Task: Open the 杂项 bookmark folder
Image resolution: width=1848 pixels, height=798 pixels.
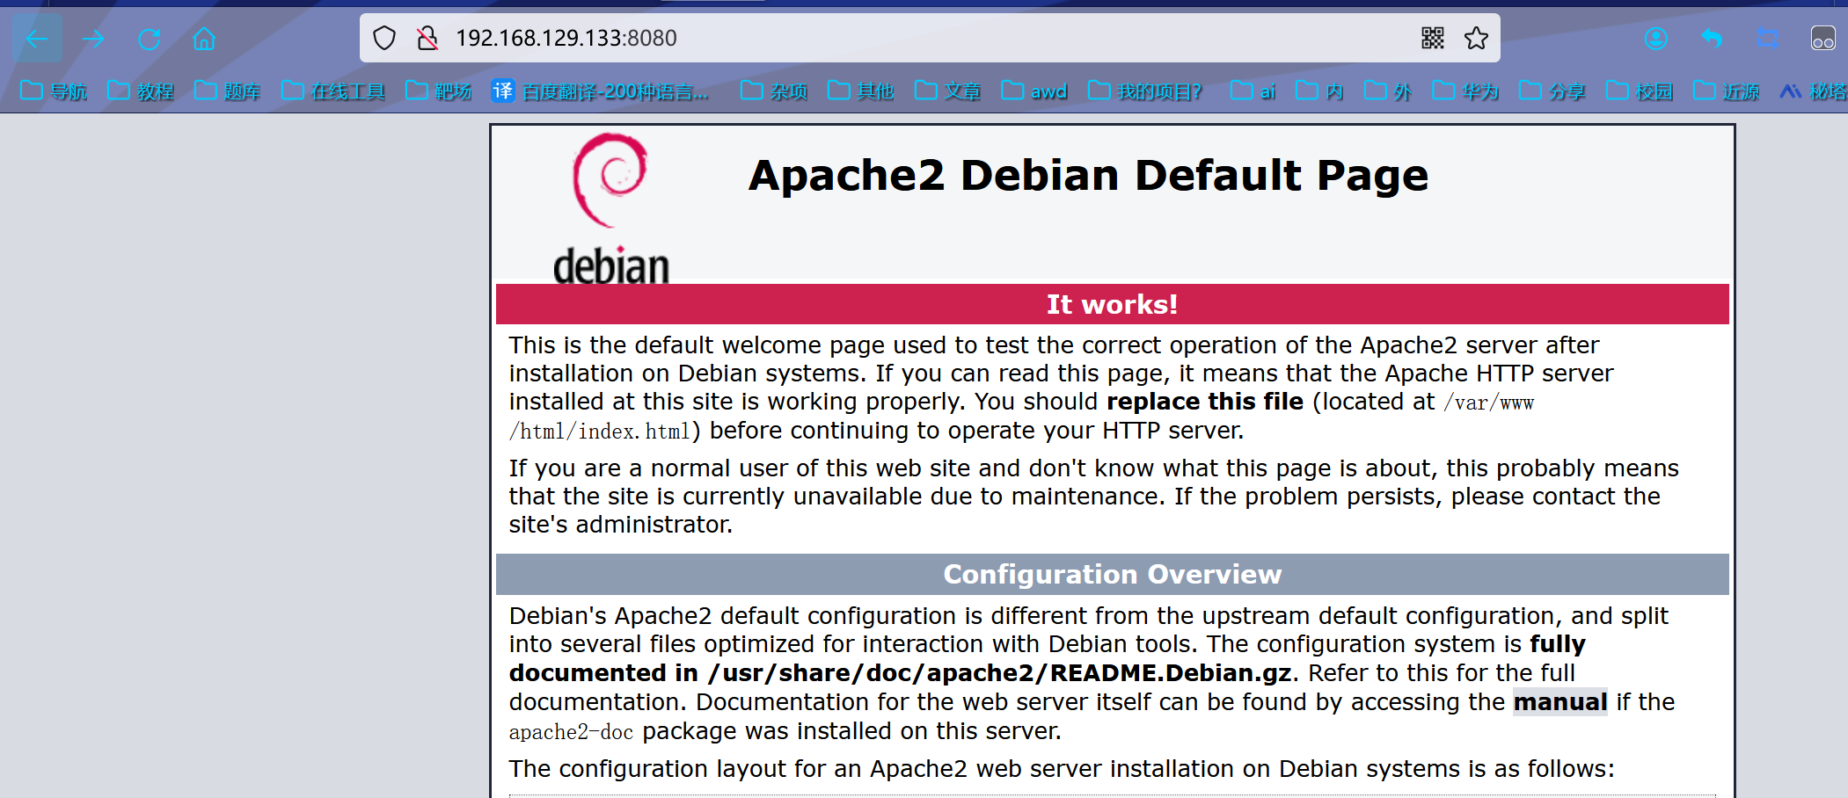Action: tap(774, 91)
